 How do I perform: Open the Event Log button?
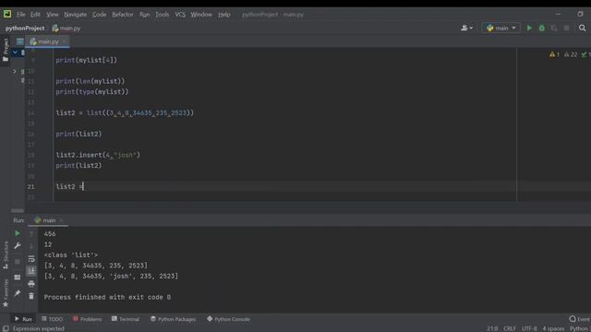(580, 319)
